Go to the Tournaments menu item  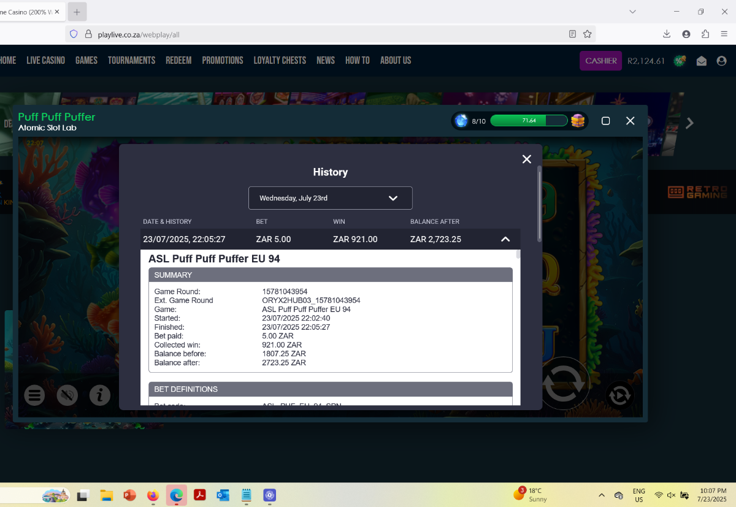[131, 60]
